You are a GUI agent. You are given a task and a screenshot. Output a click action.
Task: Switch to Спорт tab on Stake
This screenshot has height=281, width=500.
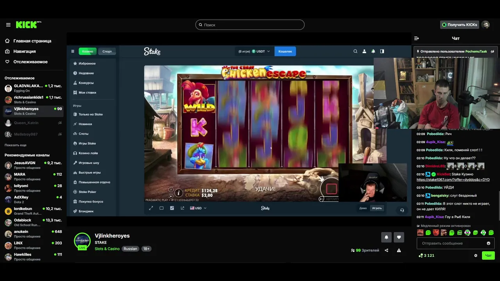(107, 51)
